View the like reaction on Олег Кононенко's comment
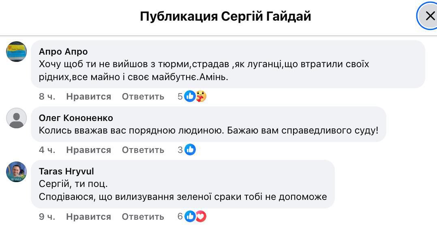This screenshot has width=437, height=225. tap(190, 150)
